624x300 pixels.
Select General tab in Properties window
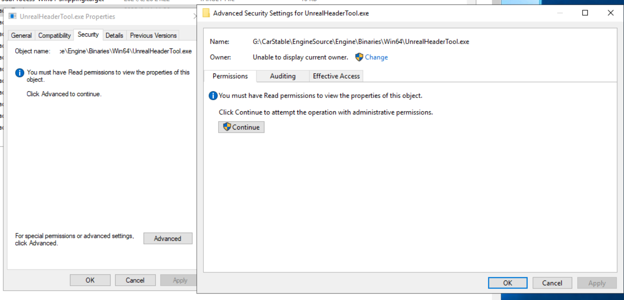click(21, 35)
